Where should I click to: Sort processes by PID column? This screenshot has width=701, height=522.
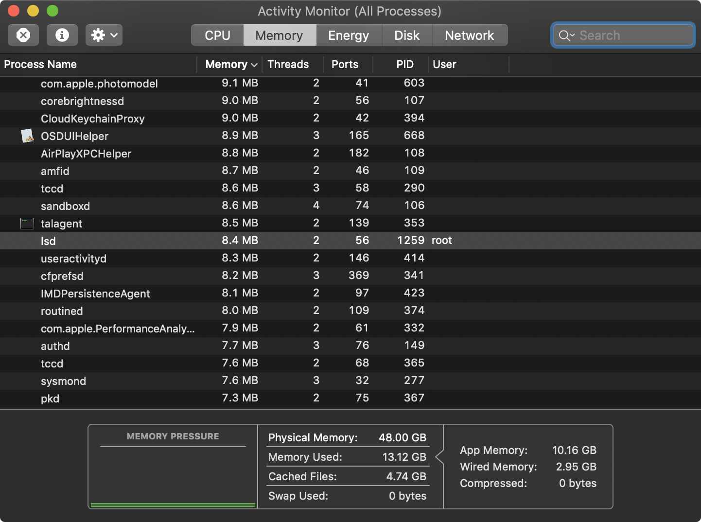(x=404, y=65)
